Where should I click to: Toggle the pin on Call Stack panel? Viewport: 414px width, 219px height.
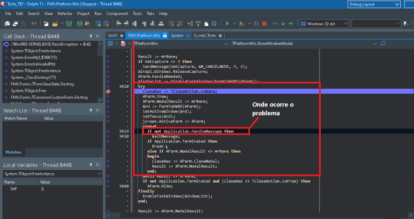click(x=91, y=36)
